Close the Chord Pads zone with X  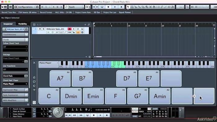coord(34,63)
